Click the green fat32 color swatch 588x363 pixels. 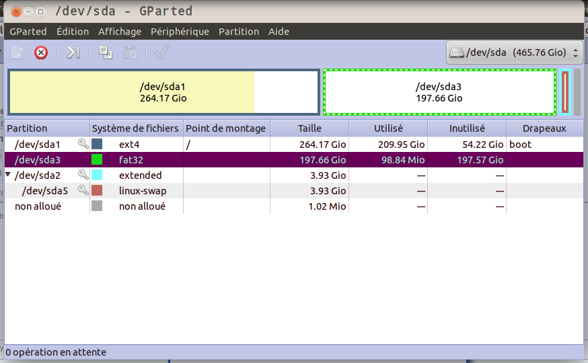point(97,159)
